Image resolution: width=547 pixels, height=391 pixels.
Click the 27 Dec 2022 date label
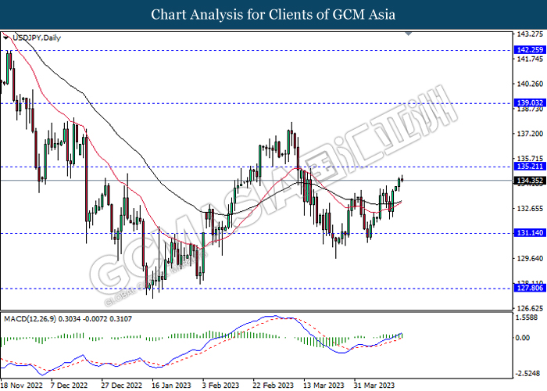click(x=121, y=386)
